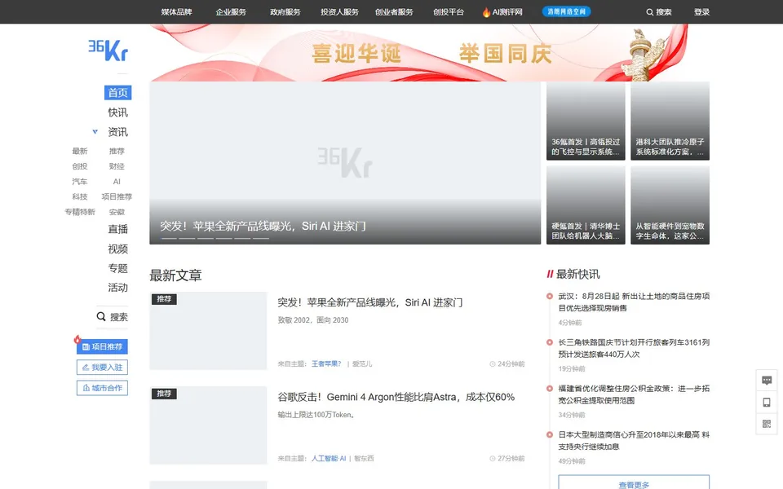Open 爱范儿 author link
The height and width of the screenshot is (489, 783).
click(x=362, y=363)
